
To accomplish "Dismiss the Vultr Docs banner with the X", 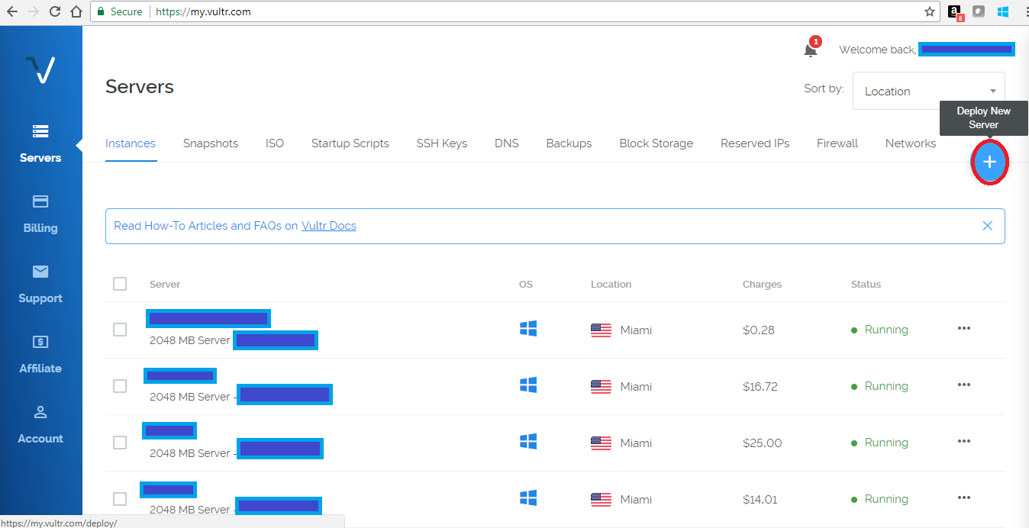I will pyautogui.click(x=987, y=226).
